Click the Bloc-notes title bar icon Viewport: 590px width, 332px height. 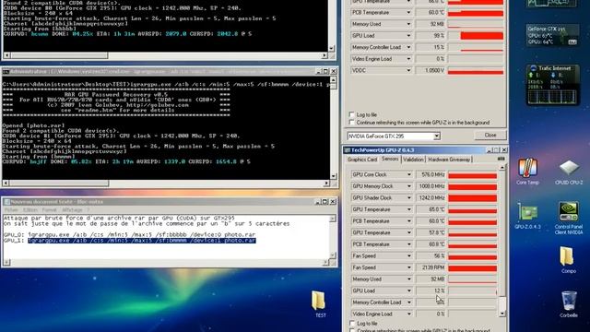tap(6, 202)
